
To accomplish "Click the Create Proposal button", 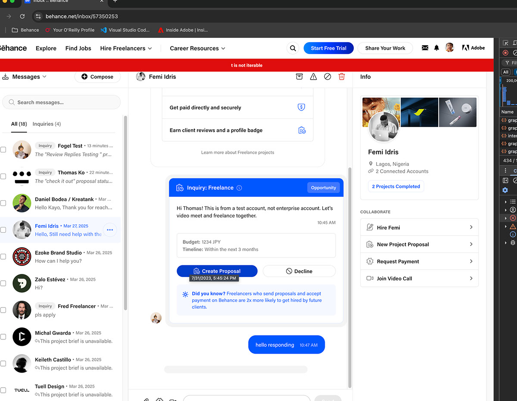I will coord(217,271).
